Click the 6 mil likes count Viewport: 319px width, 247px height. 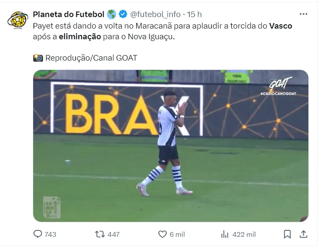177,234
